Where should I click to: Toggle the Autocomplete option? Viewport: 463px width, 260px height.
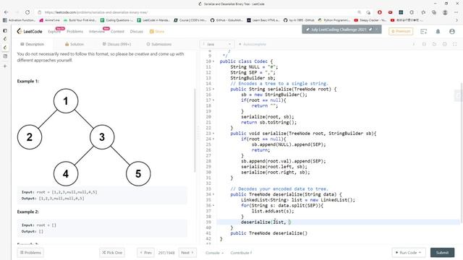pos(252,44)
